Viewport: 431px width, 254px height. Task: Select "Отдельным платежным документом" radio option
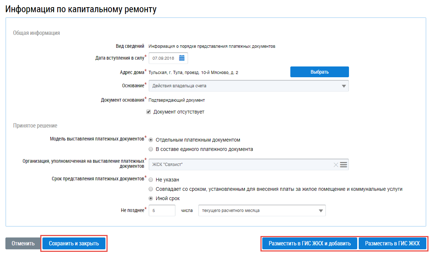click(151, 140)
